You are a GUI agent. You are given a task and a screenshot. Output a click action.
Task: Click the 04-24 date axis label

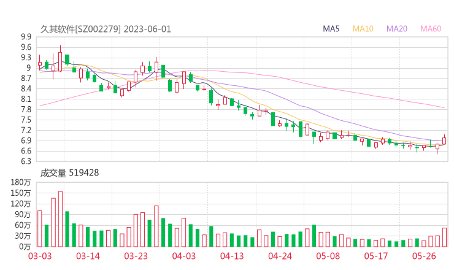point(280,256)
